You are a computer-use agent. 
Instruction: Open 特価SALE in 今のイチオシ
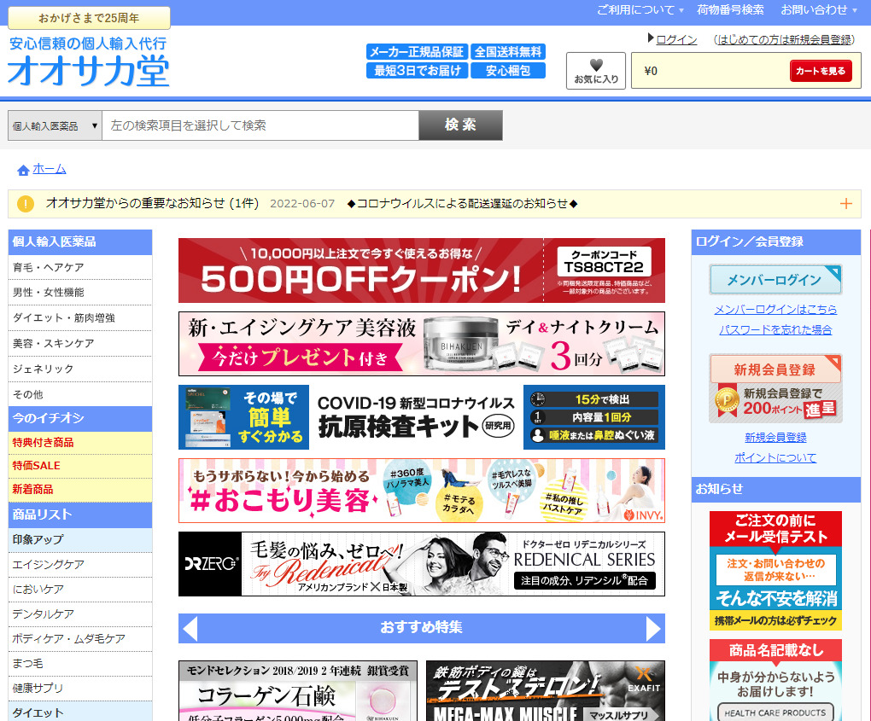click(x=80, y=466)
